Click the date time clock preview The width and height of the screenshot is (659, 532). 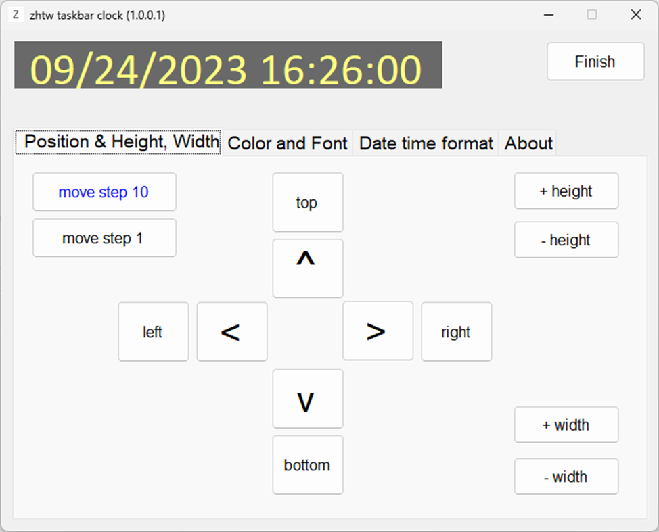pos(228,65)
